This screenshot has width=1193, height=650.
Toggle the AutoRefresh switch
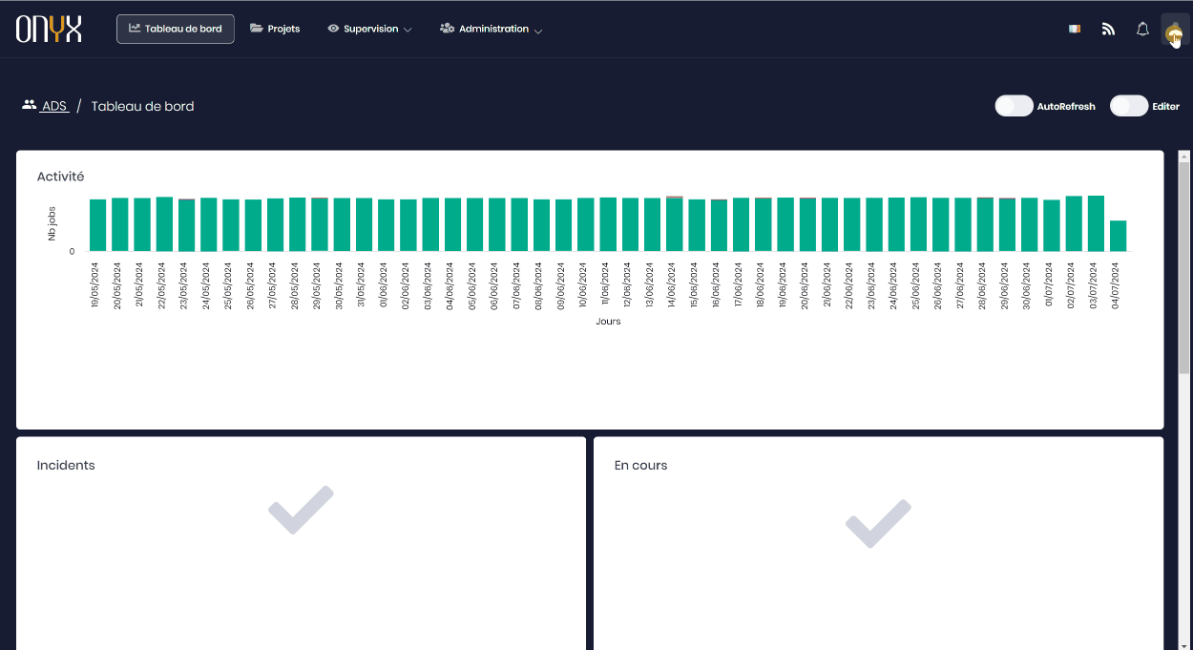(x=1014, y=106)
